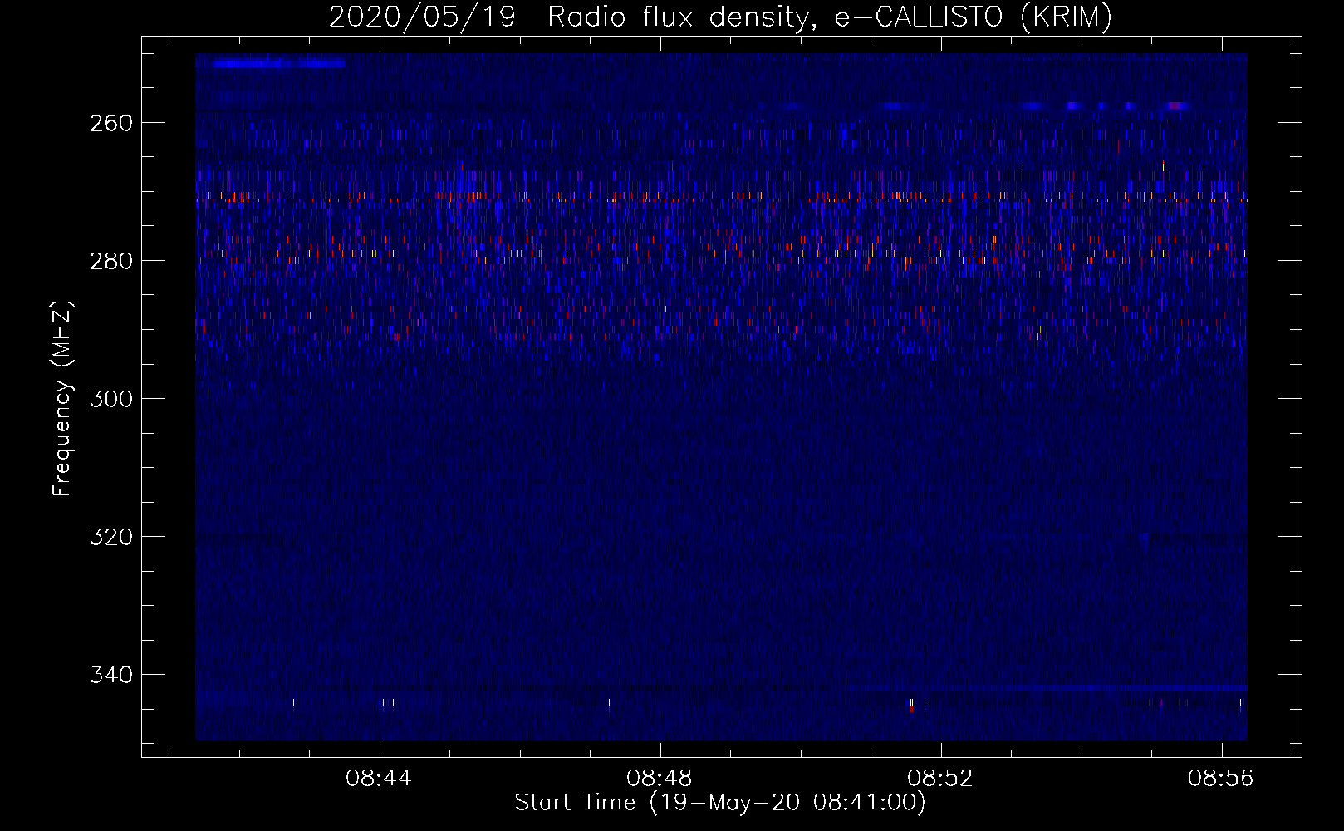Click the bright blue band at top-left of spectrogram
1344x831 pixels.
coord(278,63)
